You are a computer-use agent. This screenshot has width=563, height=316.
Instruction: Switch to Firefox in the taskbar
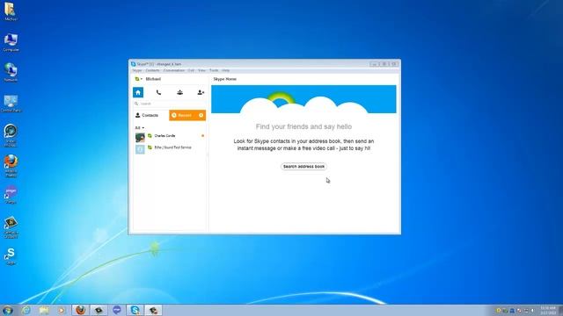tap(80, 310)
